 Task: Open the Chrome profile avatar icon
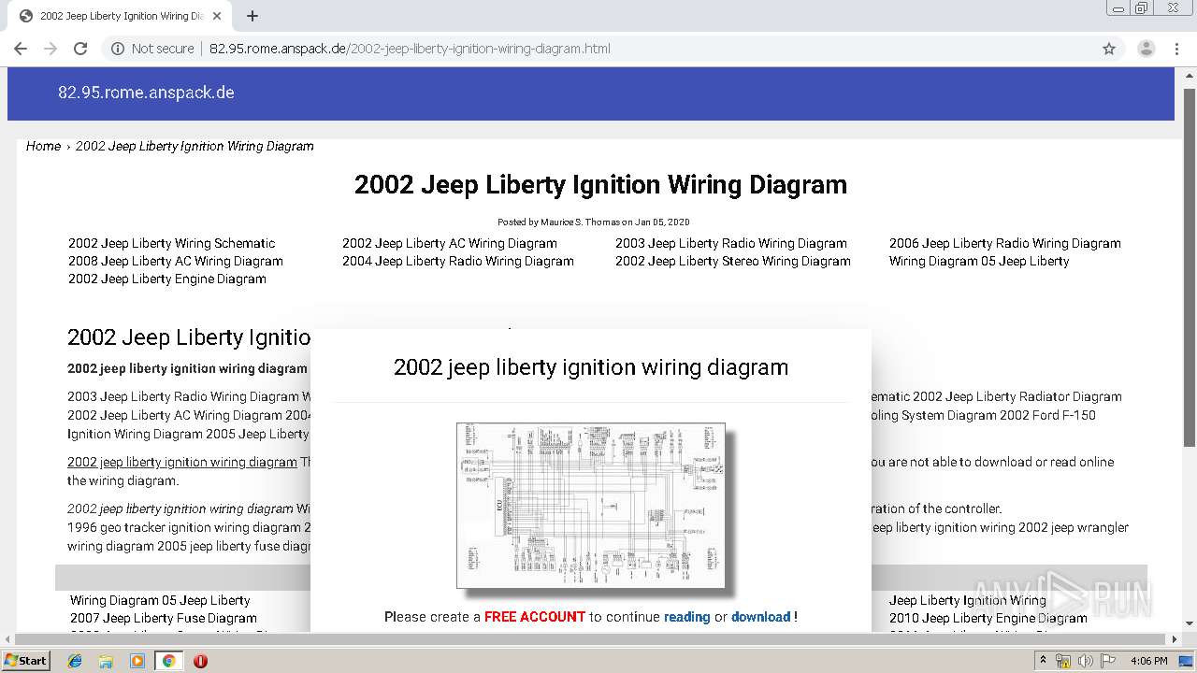tap(1146, 49)
